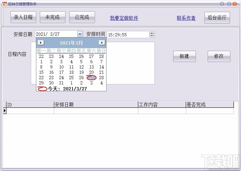
Task: Click the down arrow of the 安排时间 spinner
Action: [152, 36]
